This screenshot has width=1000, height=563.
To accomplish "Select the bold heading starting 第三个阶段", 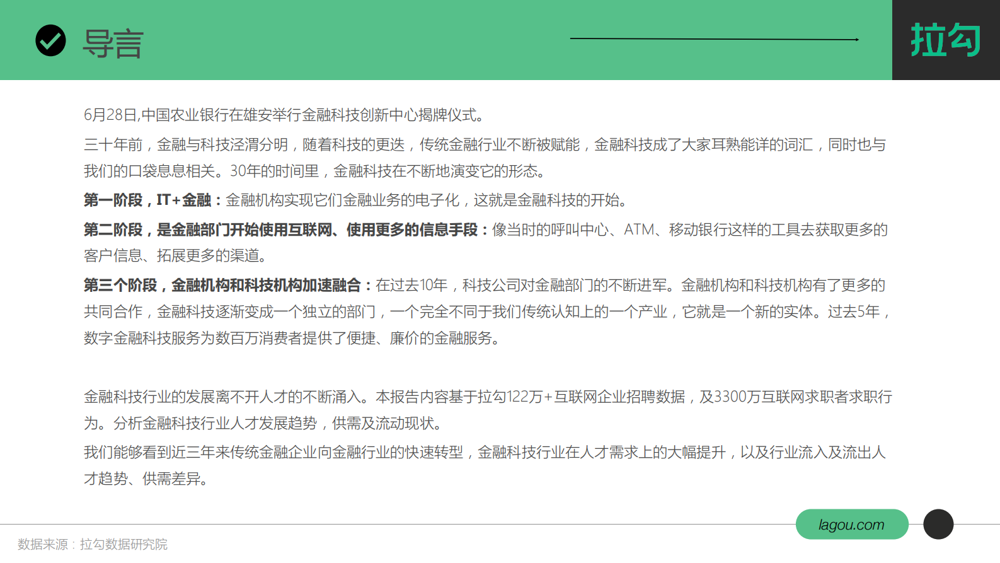I will [222, 286].
